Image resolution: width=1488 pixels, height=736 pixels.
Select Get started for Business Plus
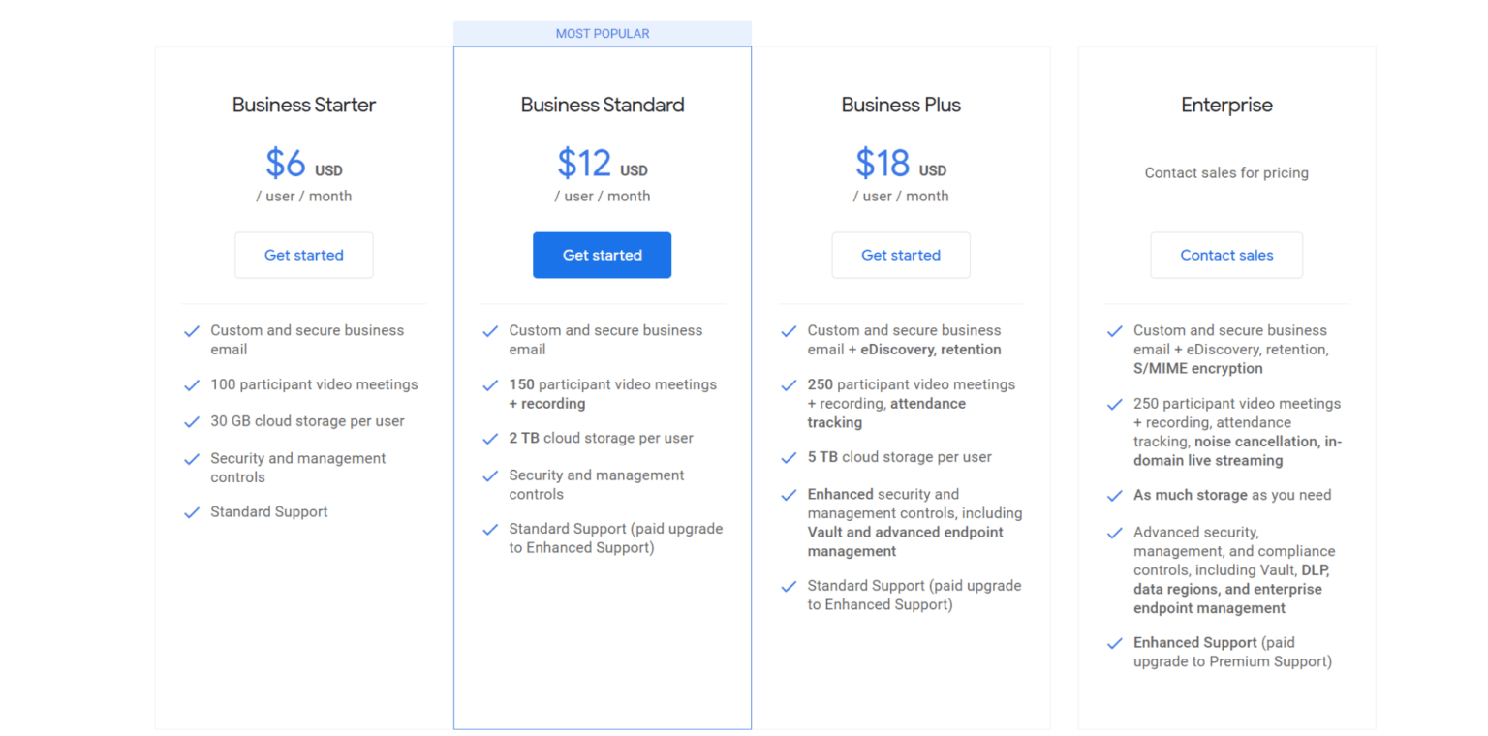pos(900,255)
